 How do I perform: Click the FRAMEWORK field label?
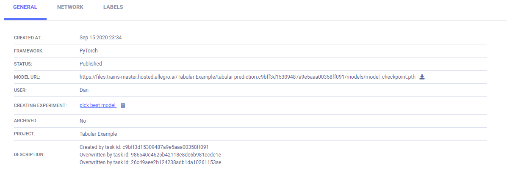(x=29, y=51)
